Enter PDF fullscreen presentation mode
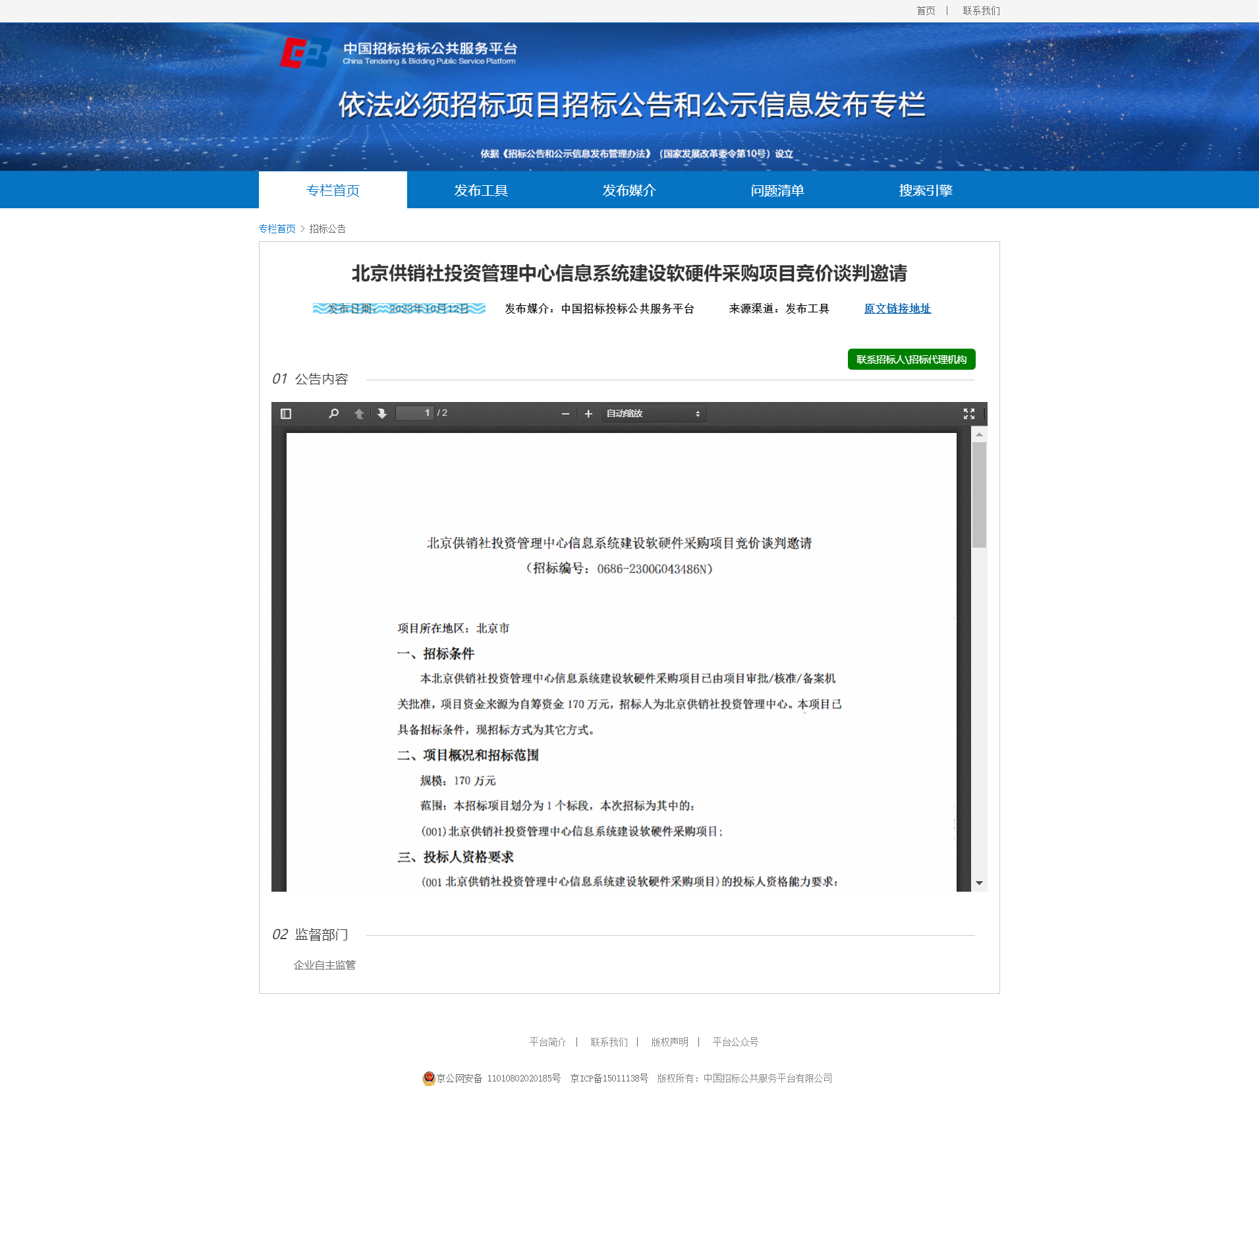Image resolution: width=1259 pixels, height=1241 pixels. (x=969, y=414)
